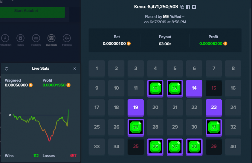Viewport: 252px width, 163px height.
Task: Pick Keno number 1 tile
Action: click(97, 68)
